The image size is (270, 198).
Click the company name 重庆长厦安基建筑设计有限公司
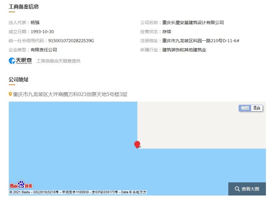[x=193, y=23]
